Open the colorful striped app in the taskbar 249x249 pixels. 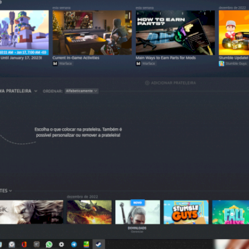(x=86, y=245)
